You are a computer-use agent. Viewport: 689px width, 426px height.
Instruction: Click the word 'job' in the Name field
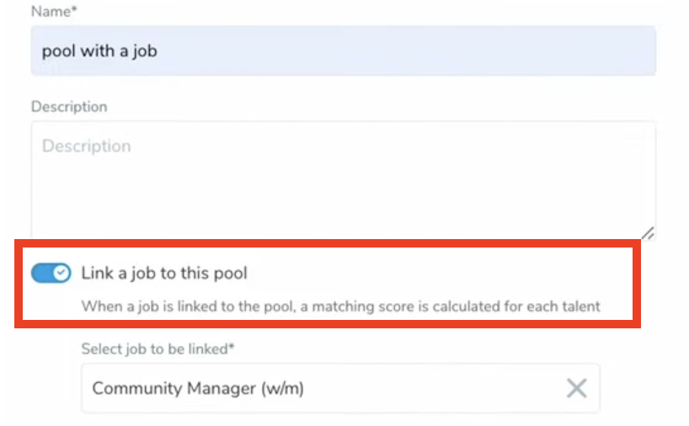point(144,51)
